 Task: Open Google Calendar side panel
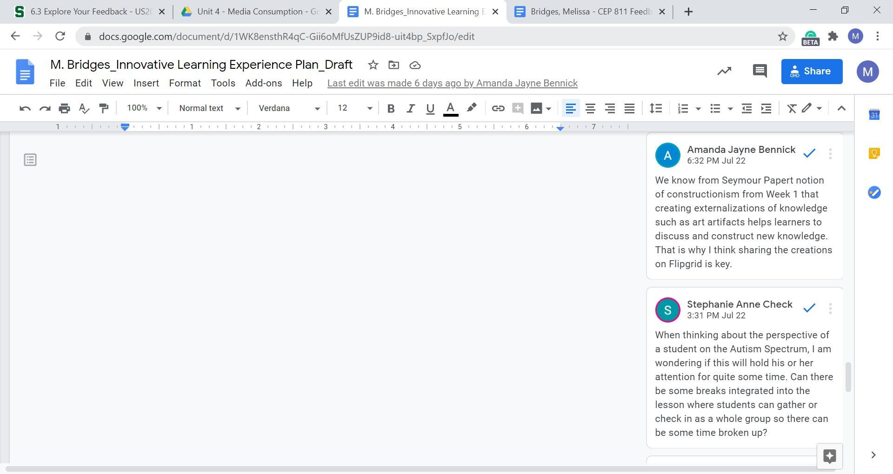point(874,114)
